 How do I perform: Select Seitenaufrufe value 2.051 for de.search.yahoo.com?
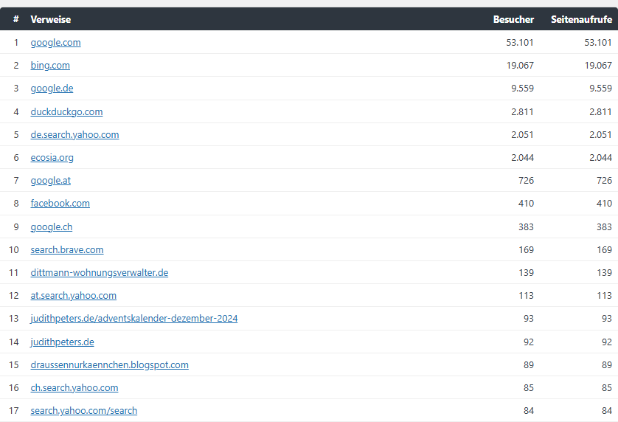tap(600, 135)
